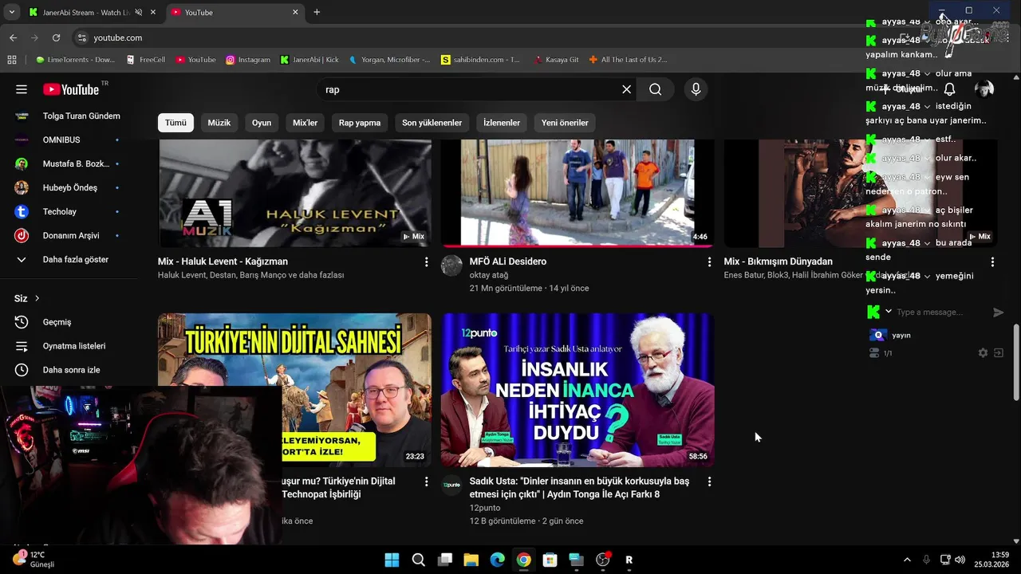Screen dimensions: 1021x574
Task: Open the account avatar menu
Action: point(984,89)
